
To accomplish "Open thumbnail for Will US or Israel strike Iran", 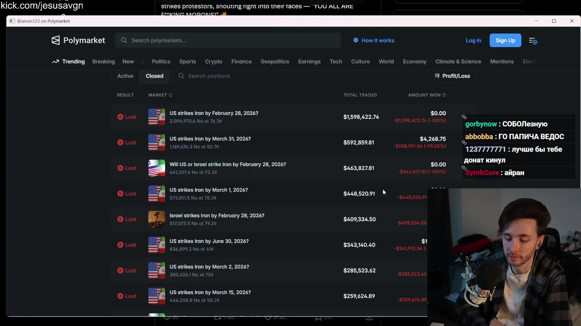I will point(157,168).
